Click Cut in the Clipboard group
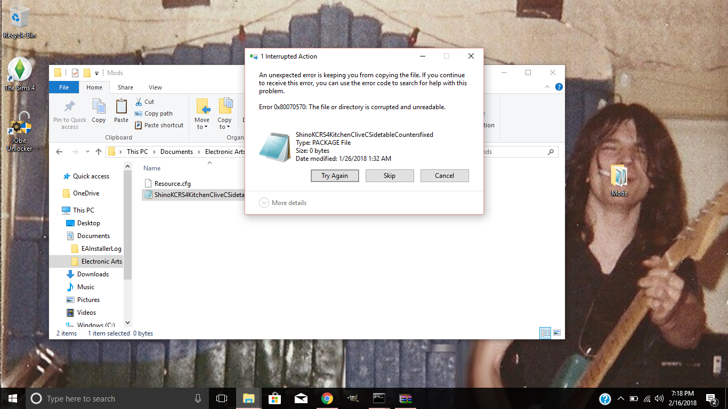 point(144,102)
